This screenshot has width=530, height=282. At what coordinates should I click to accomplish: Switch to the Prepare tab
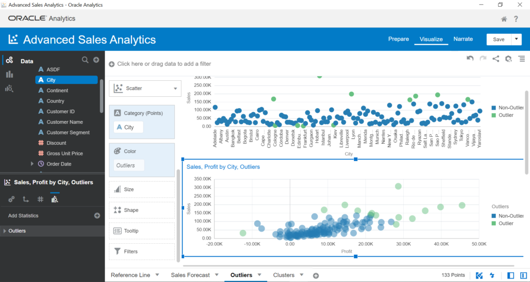tap(399, 39)
